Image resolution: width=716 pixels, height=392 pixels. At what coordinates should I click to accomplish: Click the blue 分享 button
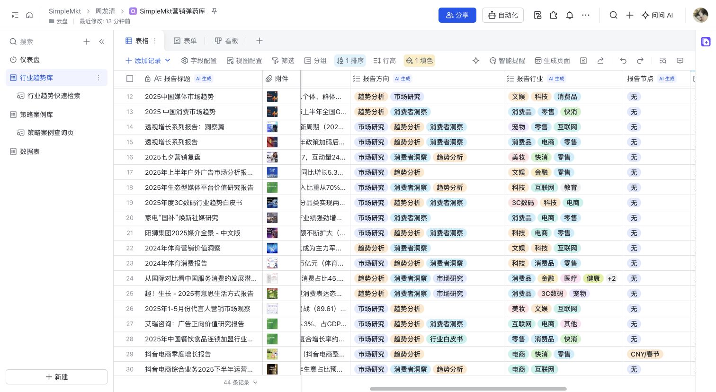pyautogui.click(x=457, y=15)
